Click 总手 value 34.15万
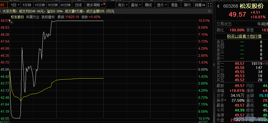268x123 pixels. 237,95
